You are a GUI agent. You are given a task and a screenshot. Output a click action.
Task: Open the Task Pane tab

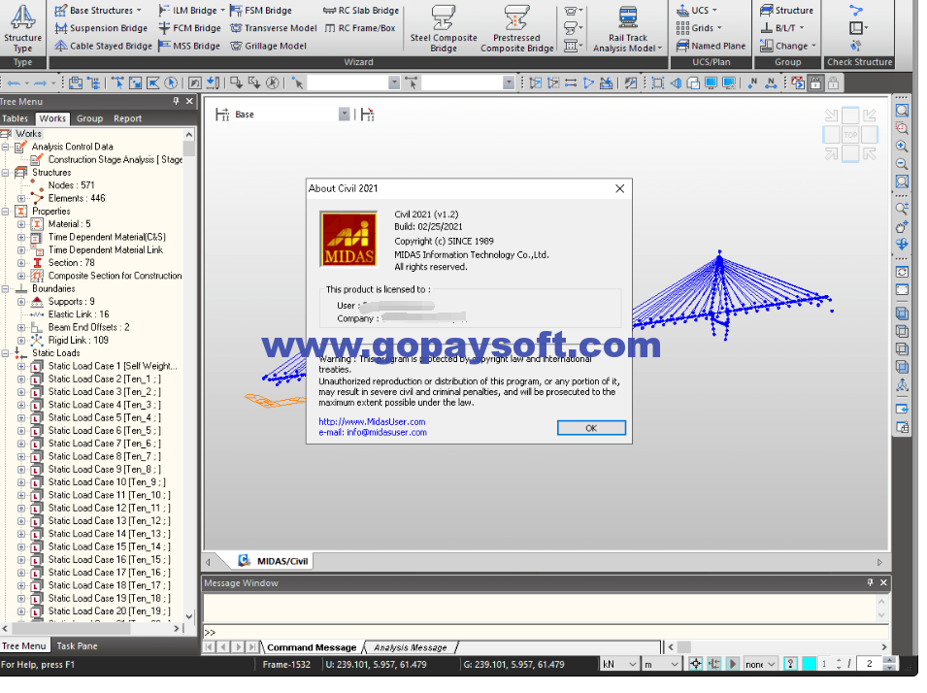point(77,645)
